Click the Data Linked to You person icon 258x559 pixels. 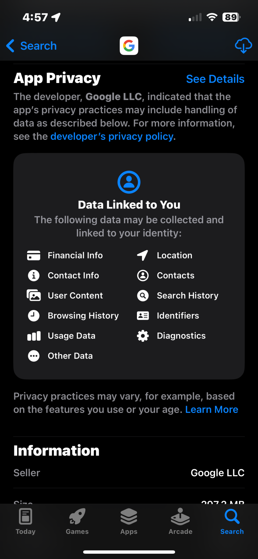click(x=129, y=182)
